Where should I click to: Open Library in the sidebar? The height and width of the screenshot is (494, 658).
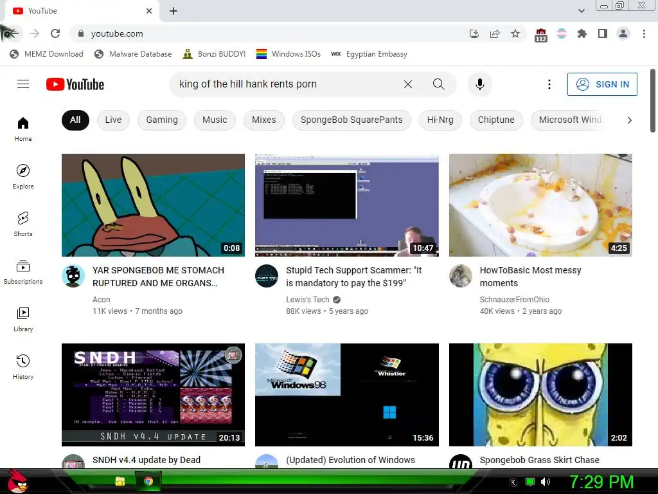pos(23,319)
